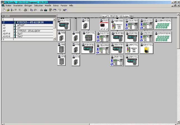Select the Port 1 row
The image size is (180, 125).
point(27,34)
